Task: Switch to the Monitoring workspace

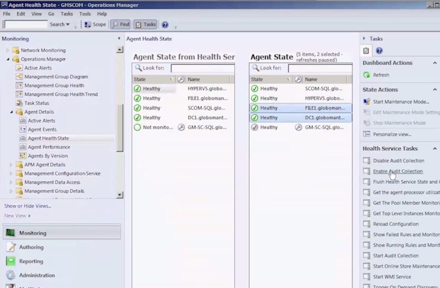Action: click(x=62, y=233)
